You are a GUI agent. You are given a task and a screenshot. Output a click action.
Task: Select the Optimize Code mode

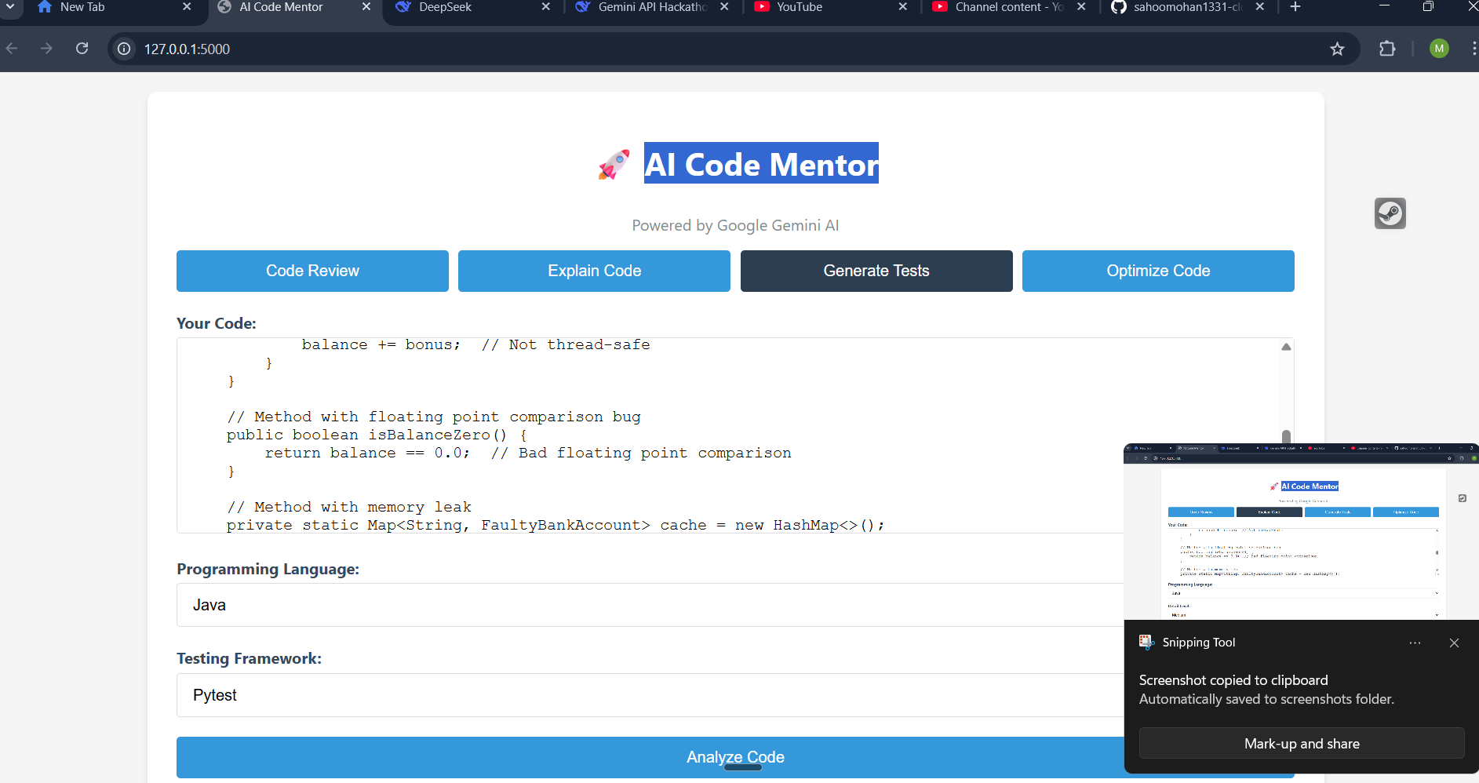(x=1158, y=271)
